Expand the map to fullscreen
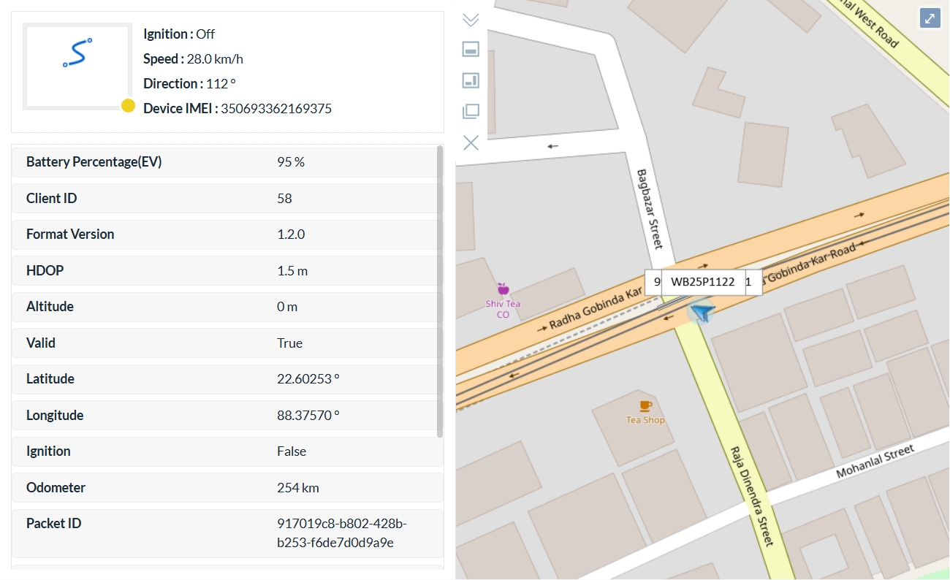 pyautogui.click(x=930, y=19)
